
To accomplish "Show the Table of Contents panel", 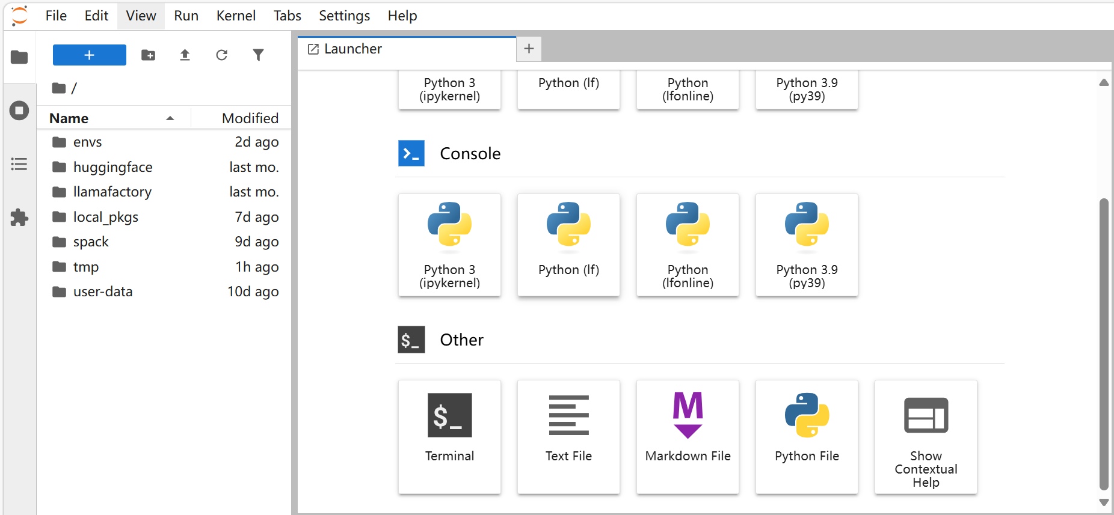I will (x=19, y=164).
